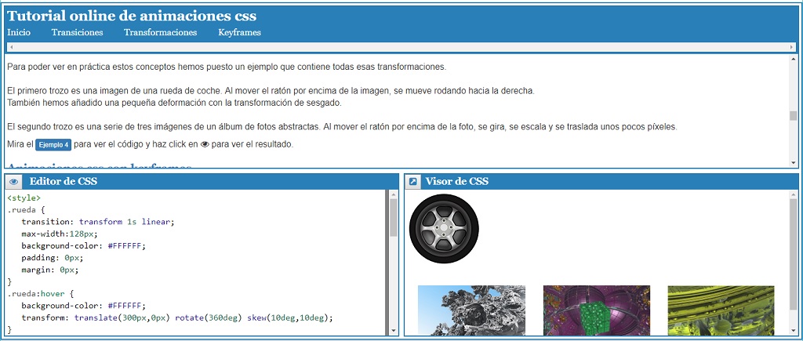
Task: Click the .rueda { selector line
Action: pyautogui.click(x=27, y=210)
